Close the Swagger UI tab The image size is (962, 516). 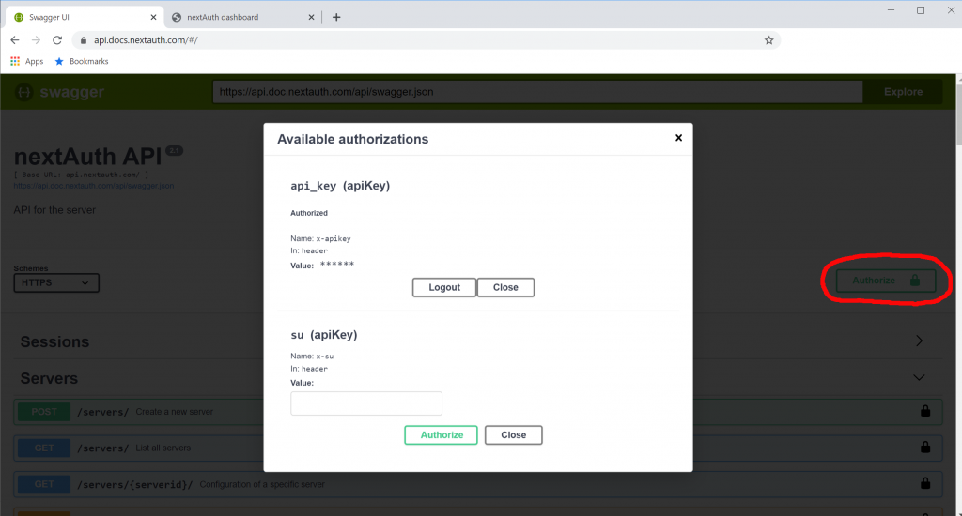(153, 17)
